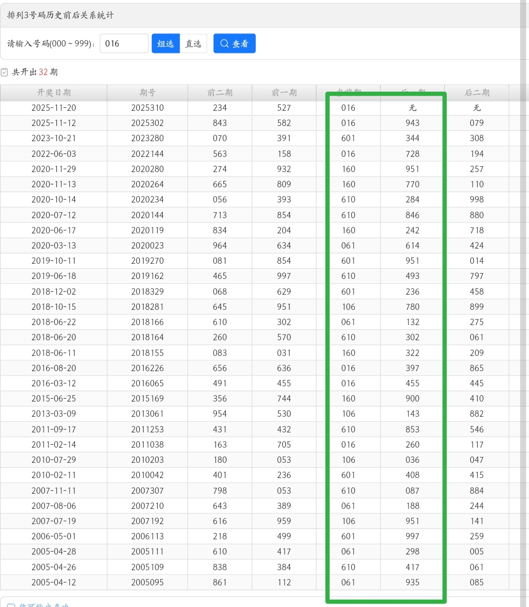Screen dimensions: 529x607
Task: Click the 前二期 column header
Action: [220, 93]
